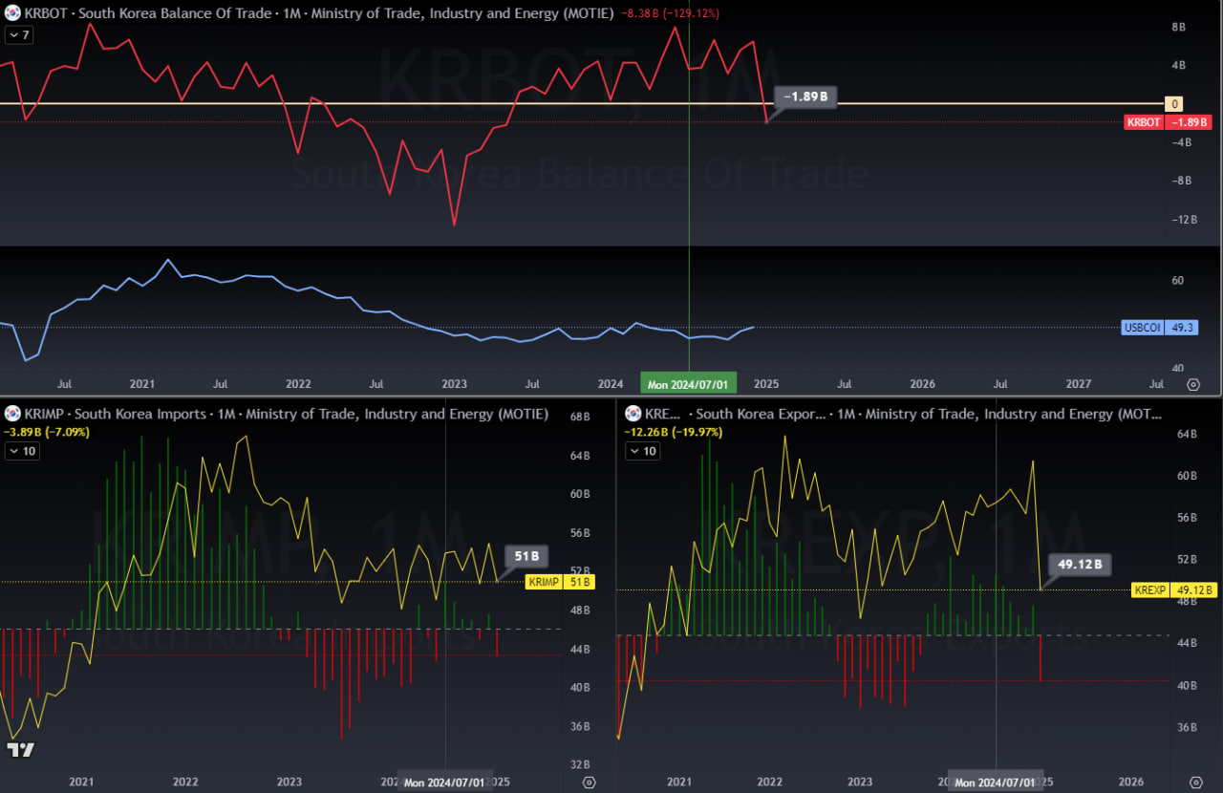The height and width of the screenshot is (793, 1223).
Task: Click the flag icon next to KRIMP title
Action: click(x=12, y=414)
